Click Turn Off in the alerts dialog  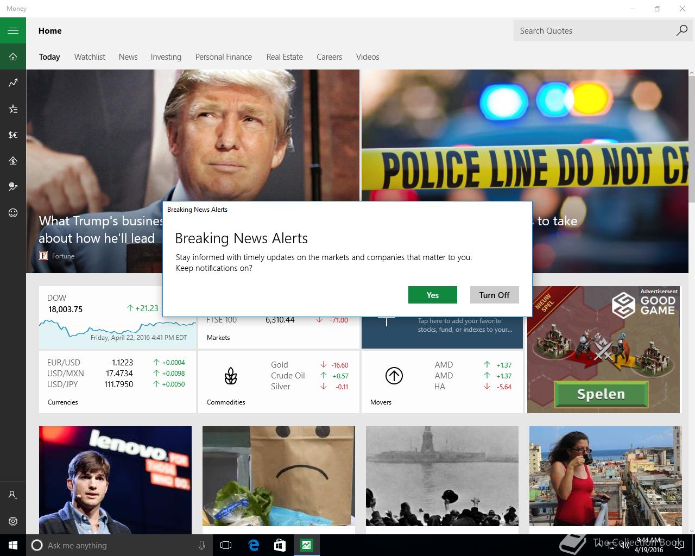(x=495, y=295)
